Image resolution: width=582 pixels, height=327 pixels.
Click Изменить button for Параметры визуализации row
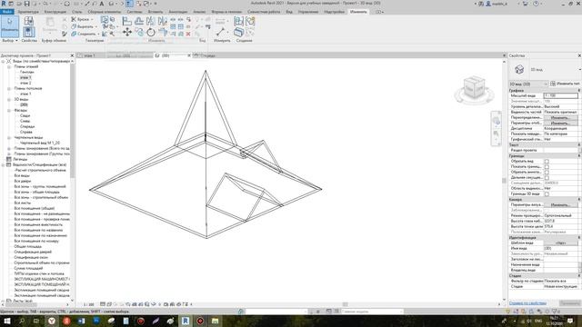[x=560, y=205]
